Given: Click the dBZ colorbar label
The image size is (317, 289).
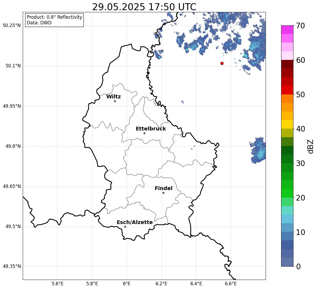Looking at the screenshot, I should tap(311, 146).
